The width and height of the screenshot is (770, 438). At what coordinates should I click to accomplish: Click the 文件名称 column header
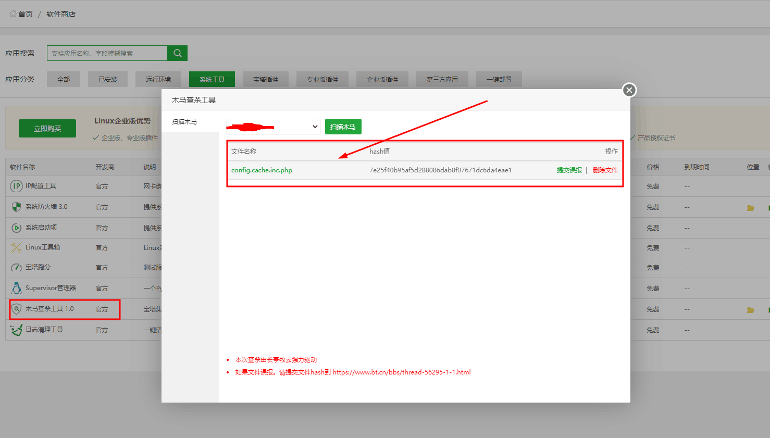pyautogui.click(x=244, y=152)
